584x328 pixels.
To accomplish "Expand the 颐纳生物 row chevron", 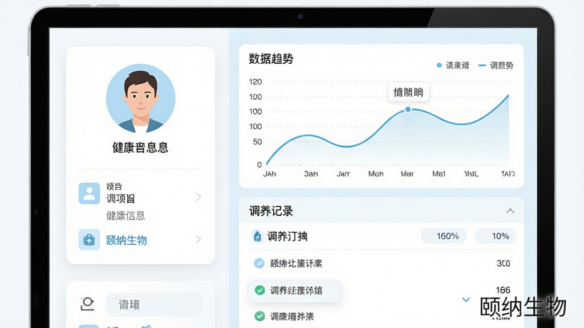I will 198,240.
